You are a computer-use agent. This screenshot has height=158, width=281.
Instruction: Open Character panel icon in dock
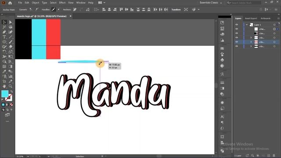222,117
